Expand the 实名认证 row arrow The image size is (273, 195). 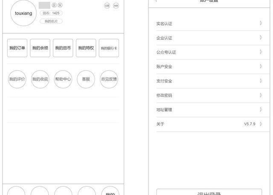tap(261, 23)
